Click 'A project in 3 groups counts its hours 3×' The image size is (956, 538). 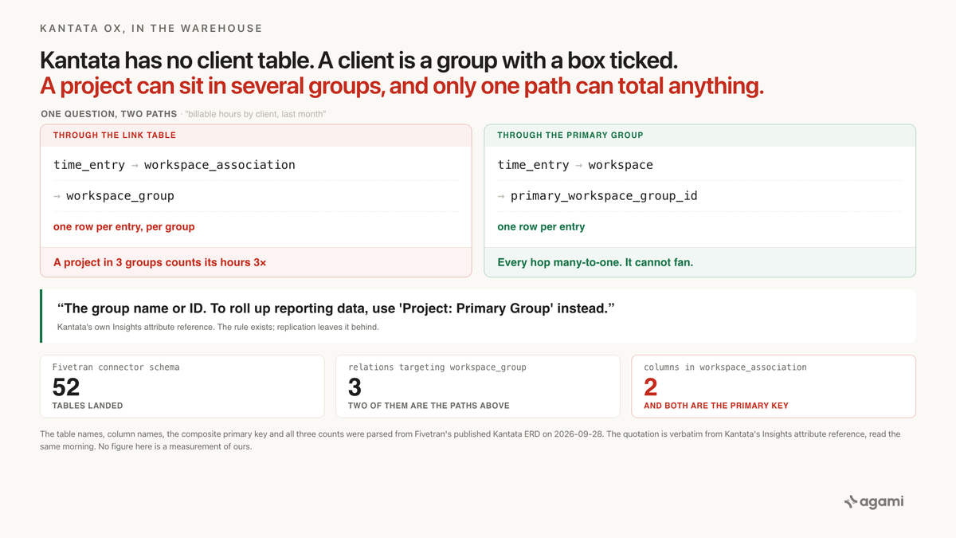click(x=159, y=262)
